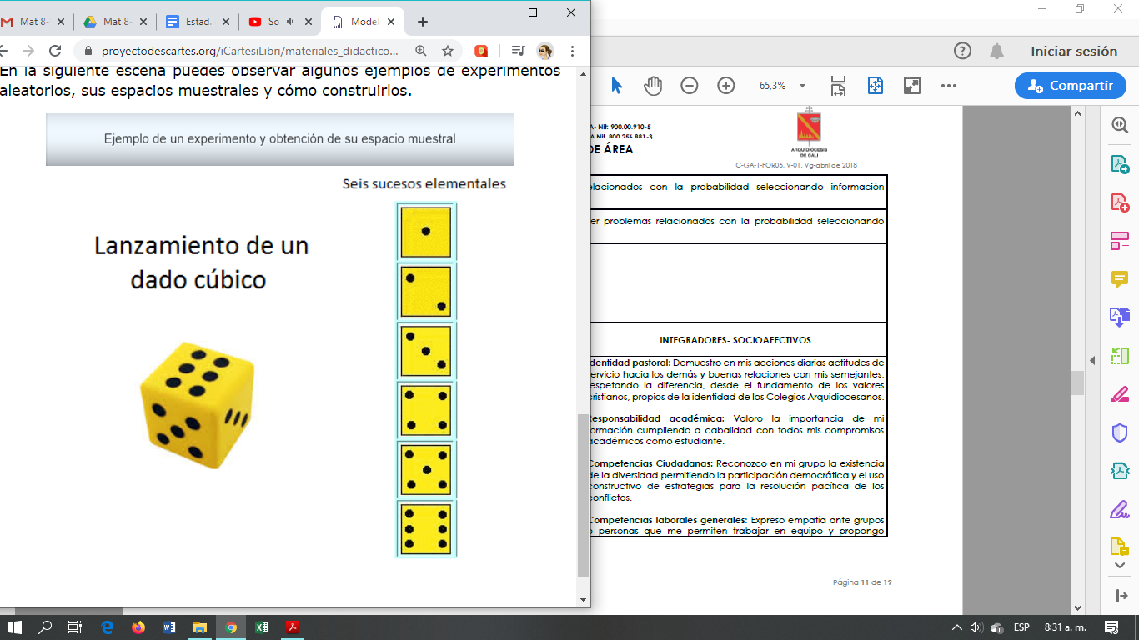Screen dimensions: 1139x640
Task: Switch to the Google Drive Mat 8 tab
Action: pos(116,22)
